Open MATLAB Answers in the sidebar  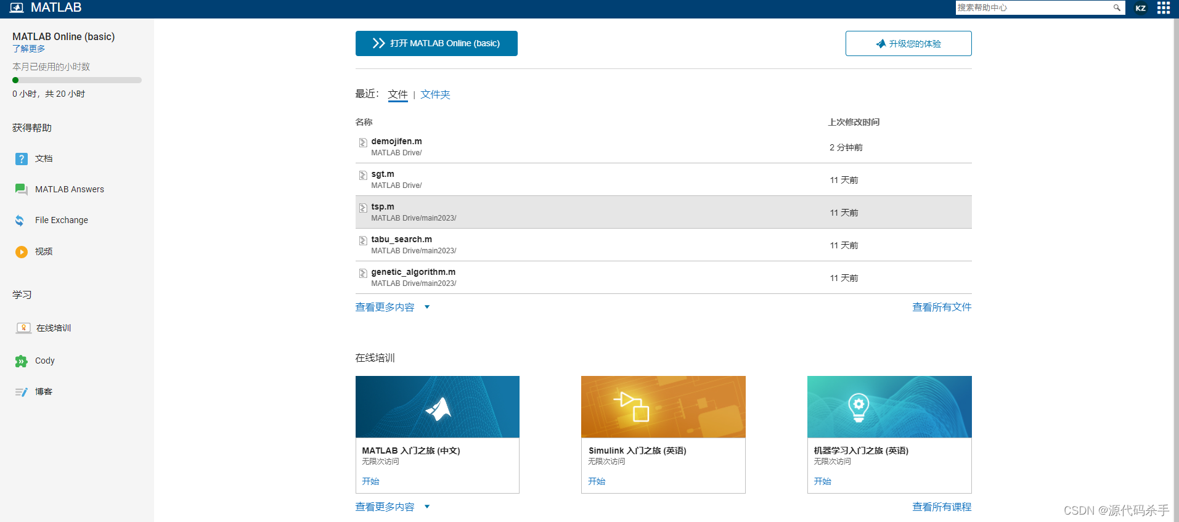coord(70,189)
